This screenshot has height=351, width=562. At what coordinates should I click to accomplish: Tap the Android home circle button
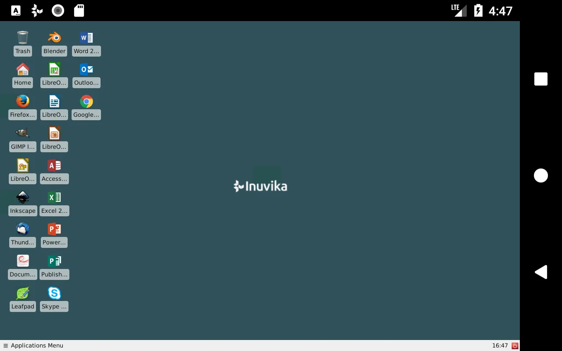pyautogui.click(x=541, y=175)
